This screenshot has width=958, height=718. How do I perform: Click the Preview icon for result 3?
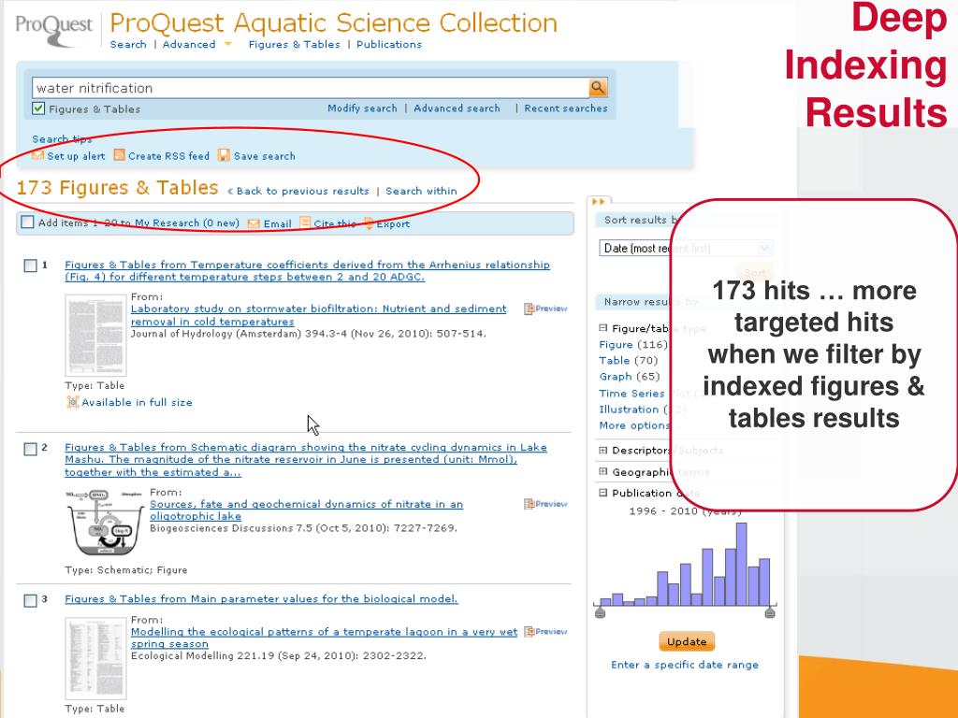pos(530,631)
